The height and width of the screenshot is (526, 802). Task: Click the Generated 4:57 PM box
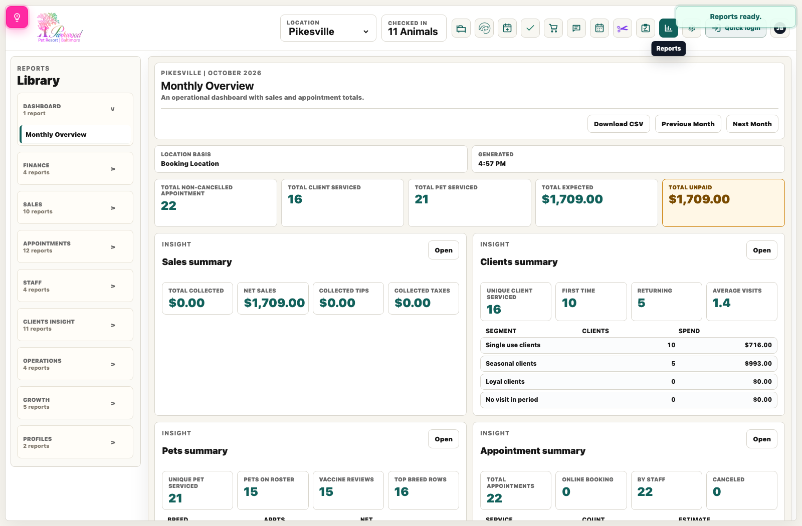628,159
